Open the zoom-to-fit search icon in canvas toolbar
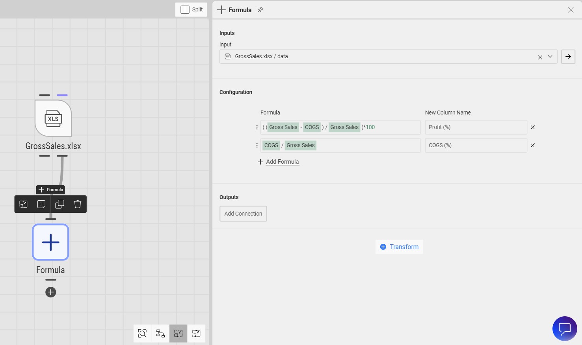Viewport: 582px width, 345px height. tap(142, 333)
